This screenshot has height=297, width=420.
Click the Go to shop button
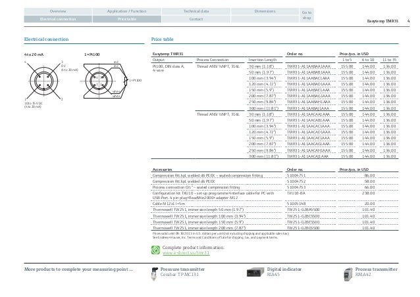click(x=306, y=15)
